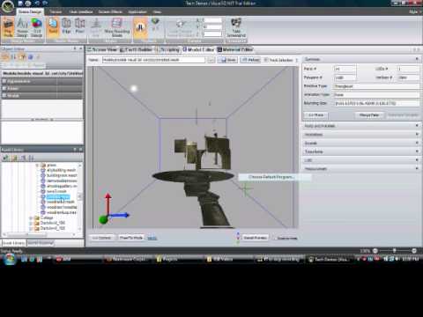Viewport: 423px width, 317px height.
Task: Click Show Bounding Boxes ribbon icon
Action: pyautogui.click(x=117, y=27)
